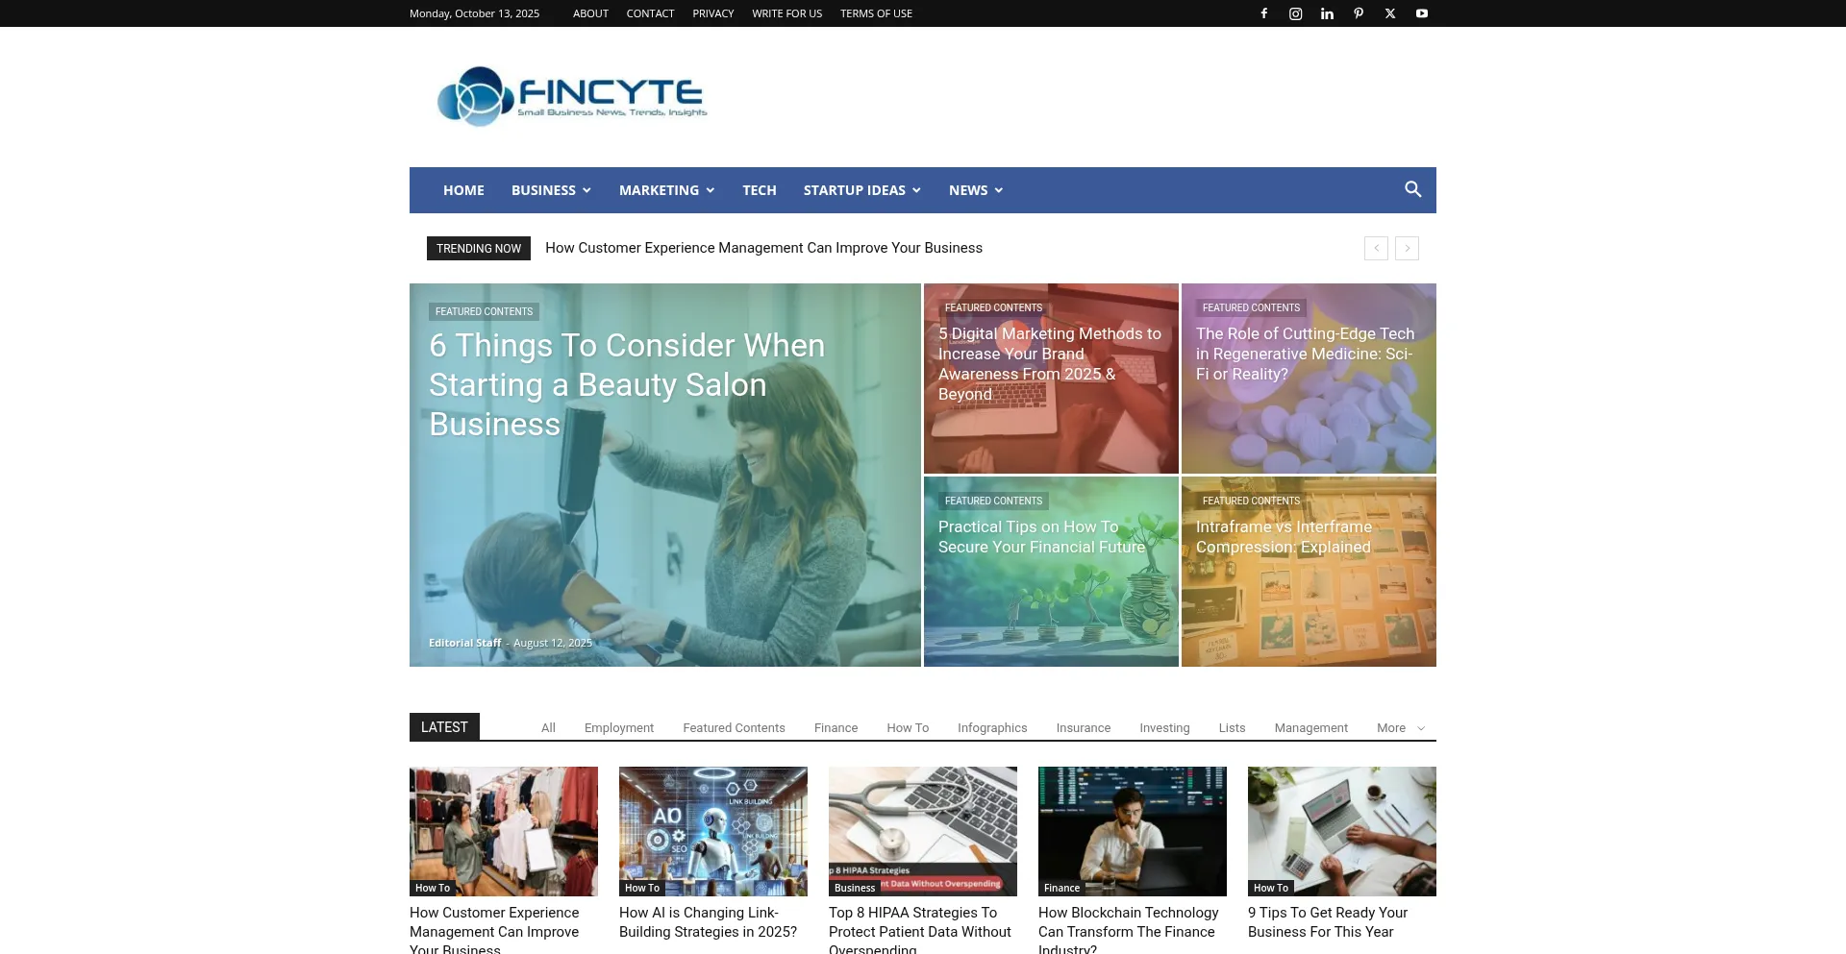Expand the Startup Ideas dropdown
This screenshot has height=954, width=1846.
[861, 190]
